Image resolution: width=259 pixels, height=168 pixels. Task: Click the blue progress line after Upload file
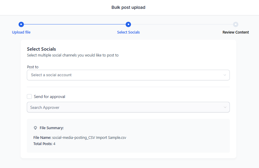coord(75,24)
